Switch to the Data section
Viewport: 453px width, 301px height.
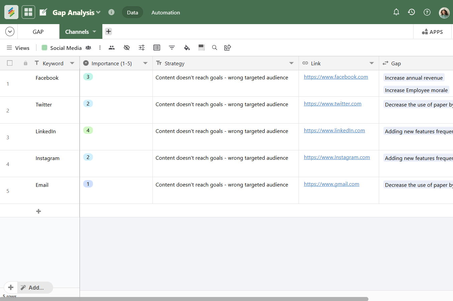(x=132, y=12)
